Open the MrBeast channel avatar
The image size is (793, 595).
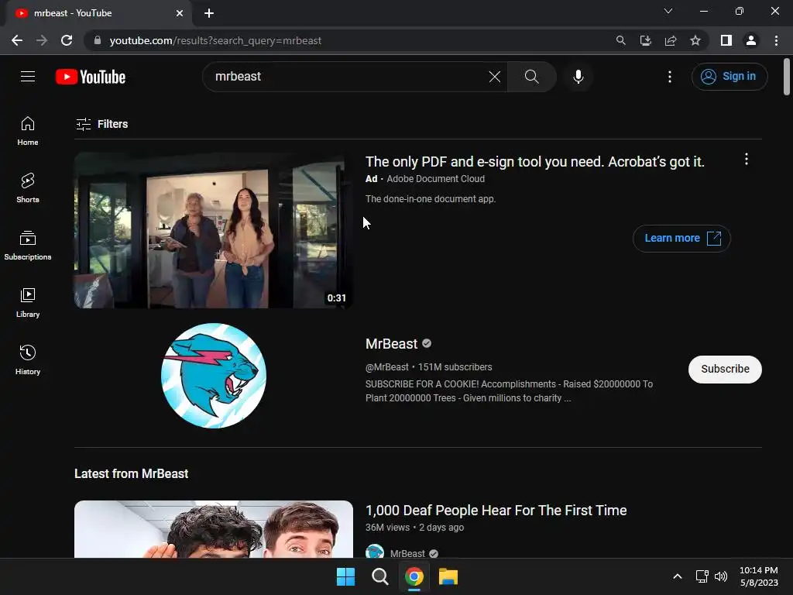(x=214, y=376)
